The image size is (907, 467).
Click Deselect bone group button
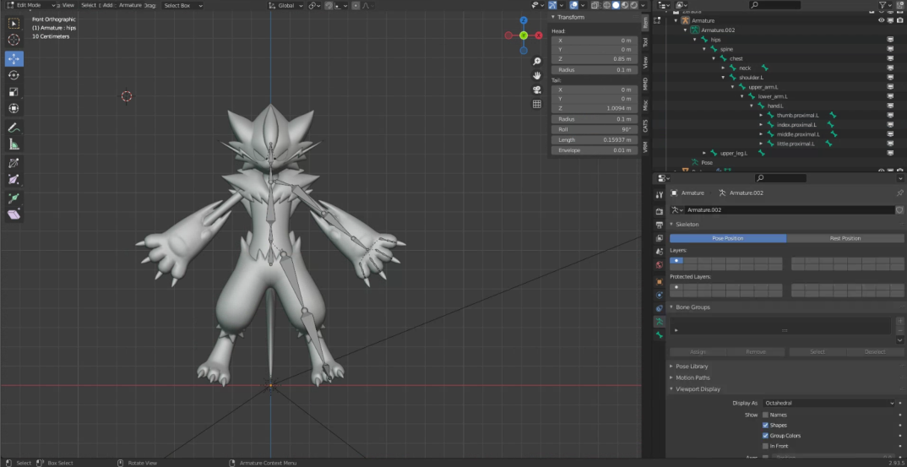tap(875, 352)
